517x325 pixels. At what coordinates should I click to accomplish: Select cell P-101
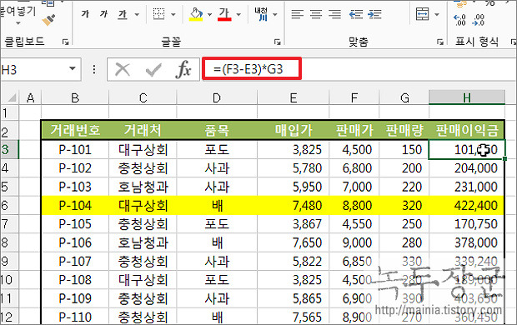click(x=75, y=150)
